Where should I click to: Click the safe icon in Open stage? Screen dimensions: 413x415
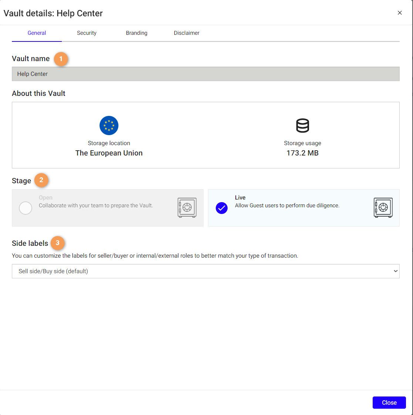(187, 208)
